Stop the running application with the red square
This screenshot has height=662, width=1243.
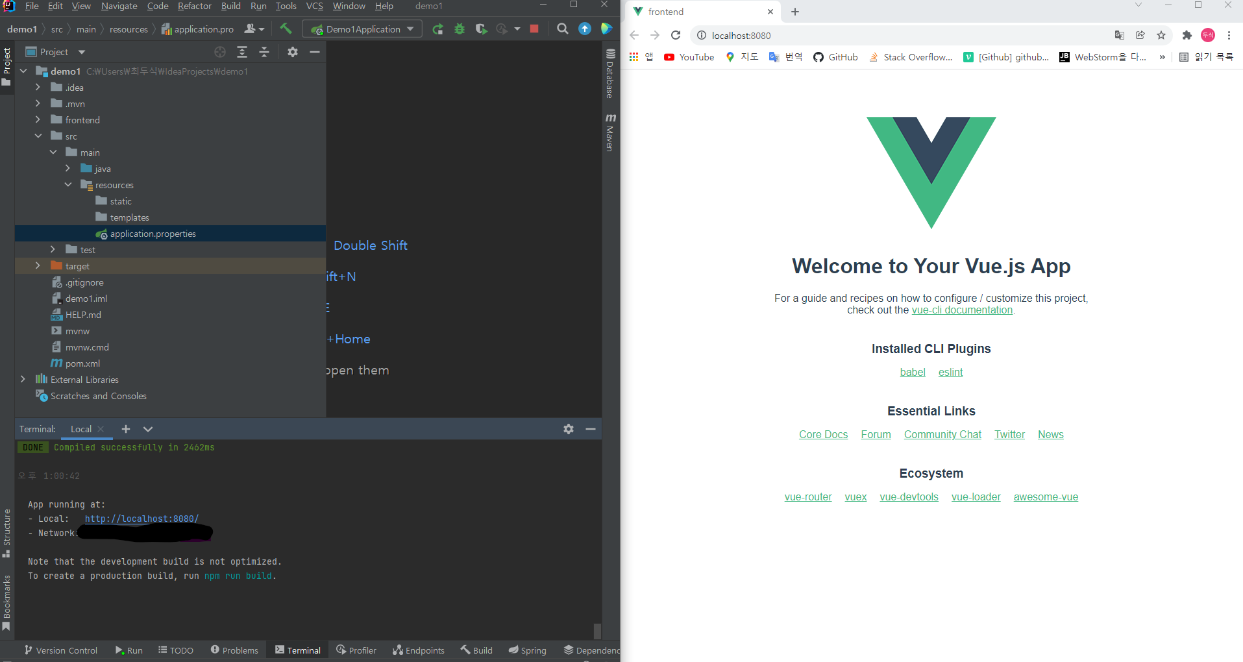(534, 29)
